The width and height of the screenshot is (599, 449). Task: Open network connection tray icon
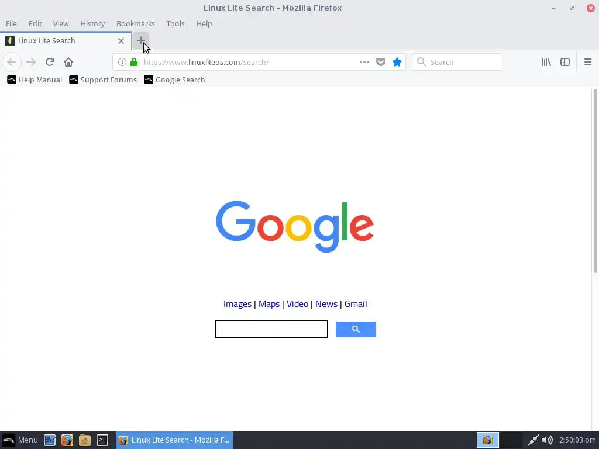tap(533, 440)
